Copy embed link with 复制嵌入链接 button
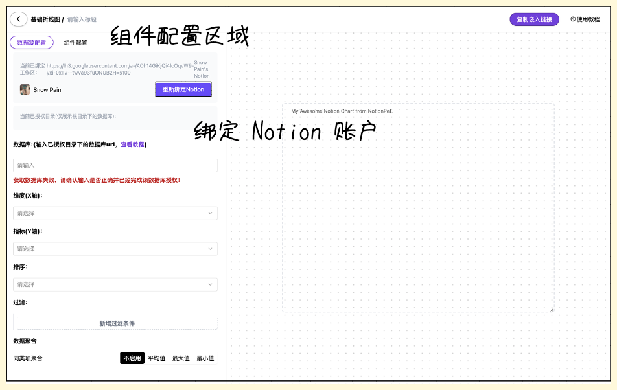The image size is (617, 390). tap(534, 19)
